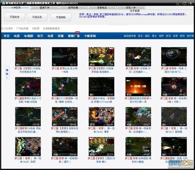Select the 新秀蝴蝶 tab
195x170 pixels.
click(73, 8)
